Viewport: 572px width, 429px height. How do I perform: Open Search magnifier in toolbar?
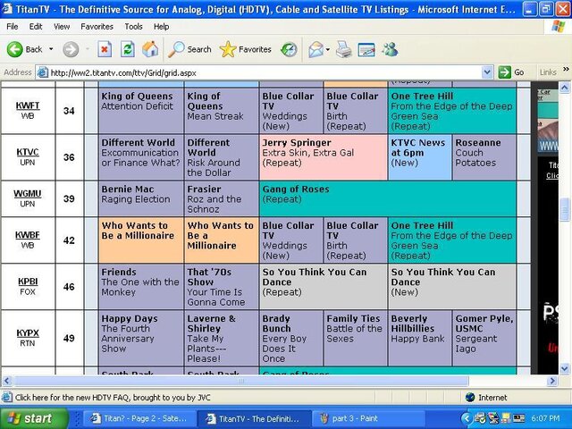(189, 49)
